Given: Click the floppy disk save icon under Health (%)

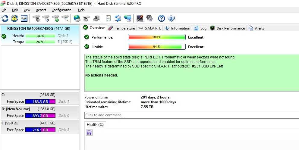Looking at the screenshot, I should coord(89,133).
